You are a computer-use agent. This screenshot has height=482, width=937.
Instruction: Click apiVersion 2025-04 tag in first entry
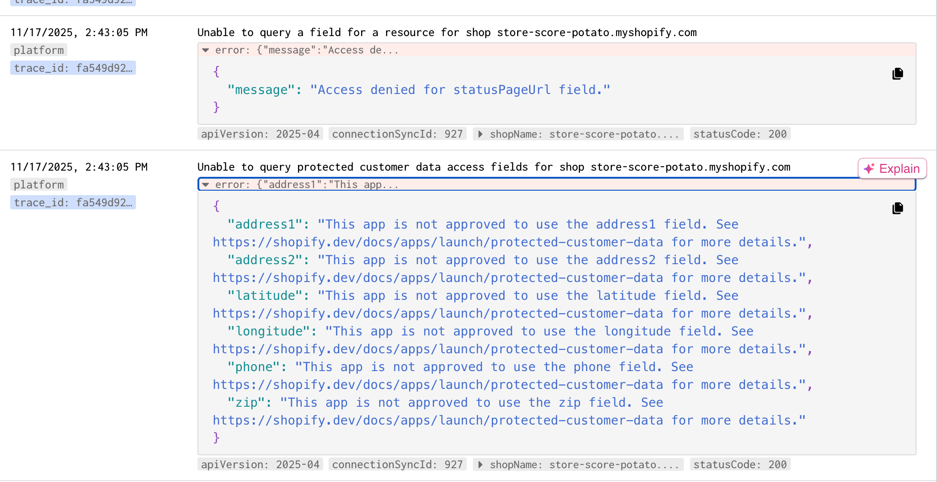pyautogui.click(x=260, y=134)
